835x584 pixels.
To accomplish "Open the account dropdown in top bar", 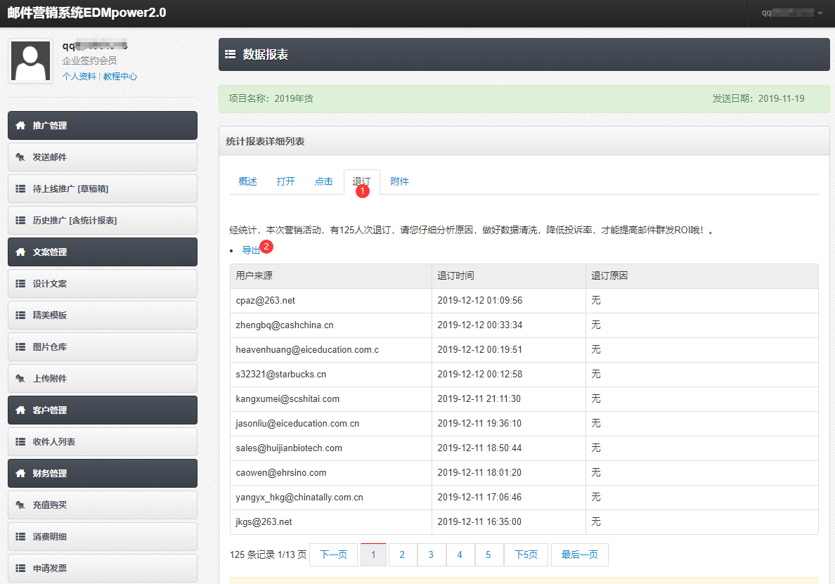I will [791, 13].
